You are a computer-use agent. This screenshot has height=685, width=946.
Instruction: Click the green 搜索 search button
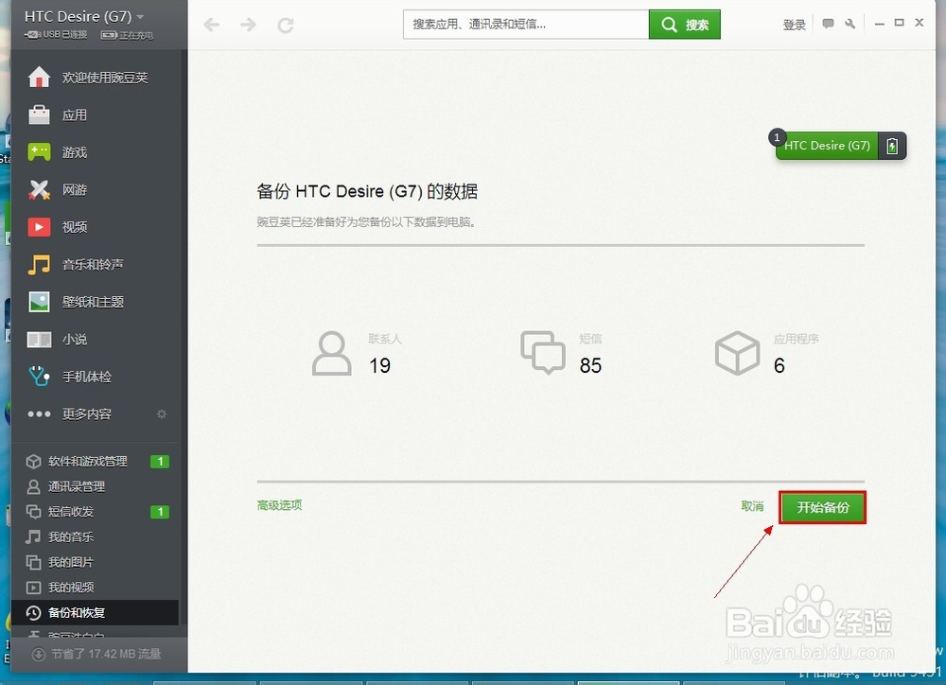[685, 25]
